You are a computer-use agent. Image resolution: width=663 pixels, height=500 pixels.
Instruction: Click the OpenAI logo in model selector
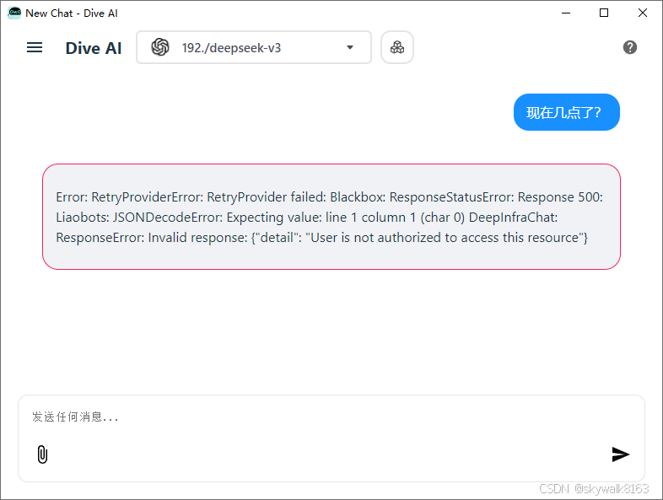coord(160,47)
